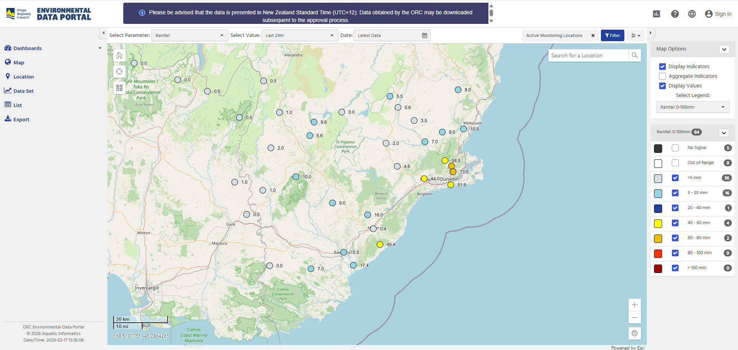The height and width of the screenshot is (350, 738).
Task: Click Sign in at the top right
Action: (x=722, y=14)
